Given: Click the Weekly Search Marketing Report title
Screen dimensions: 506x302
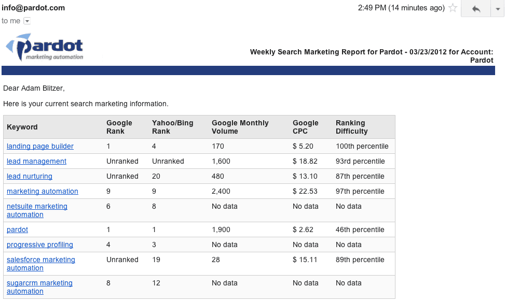Looking at the screenshot, I should pyautogui.click(x=372, y=56).
